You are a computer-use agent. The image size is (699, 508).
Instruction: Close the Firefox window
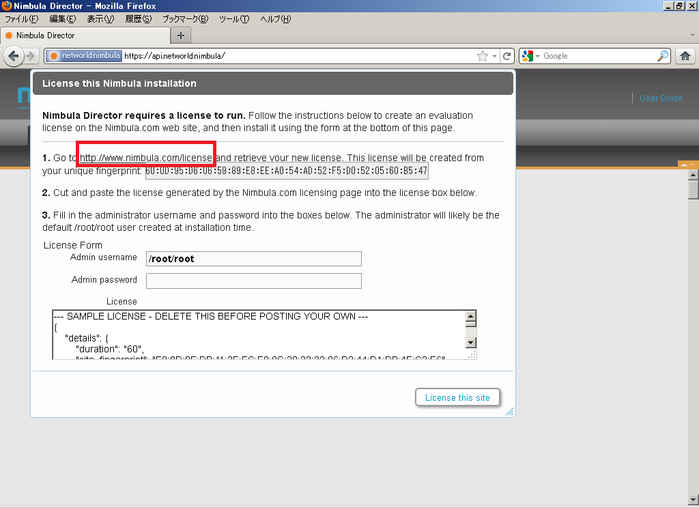point(691,5)
